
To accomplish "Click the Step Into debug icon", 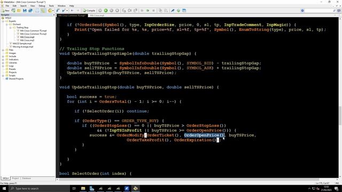I will point(124,11).
